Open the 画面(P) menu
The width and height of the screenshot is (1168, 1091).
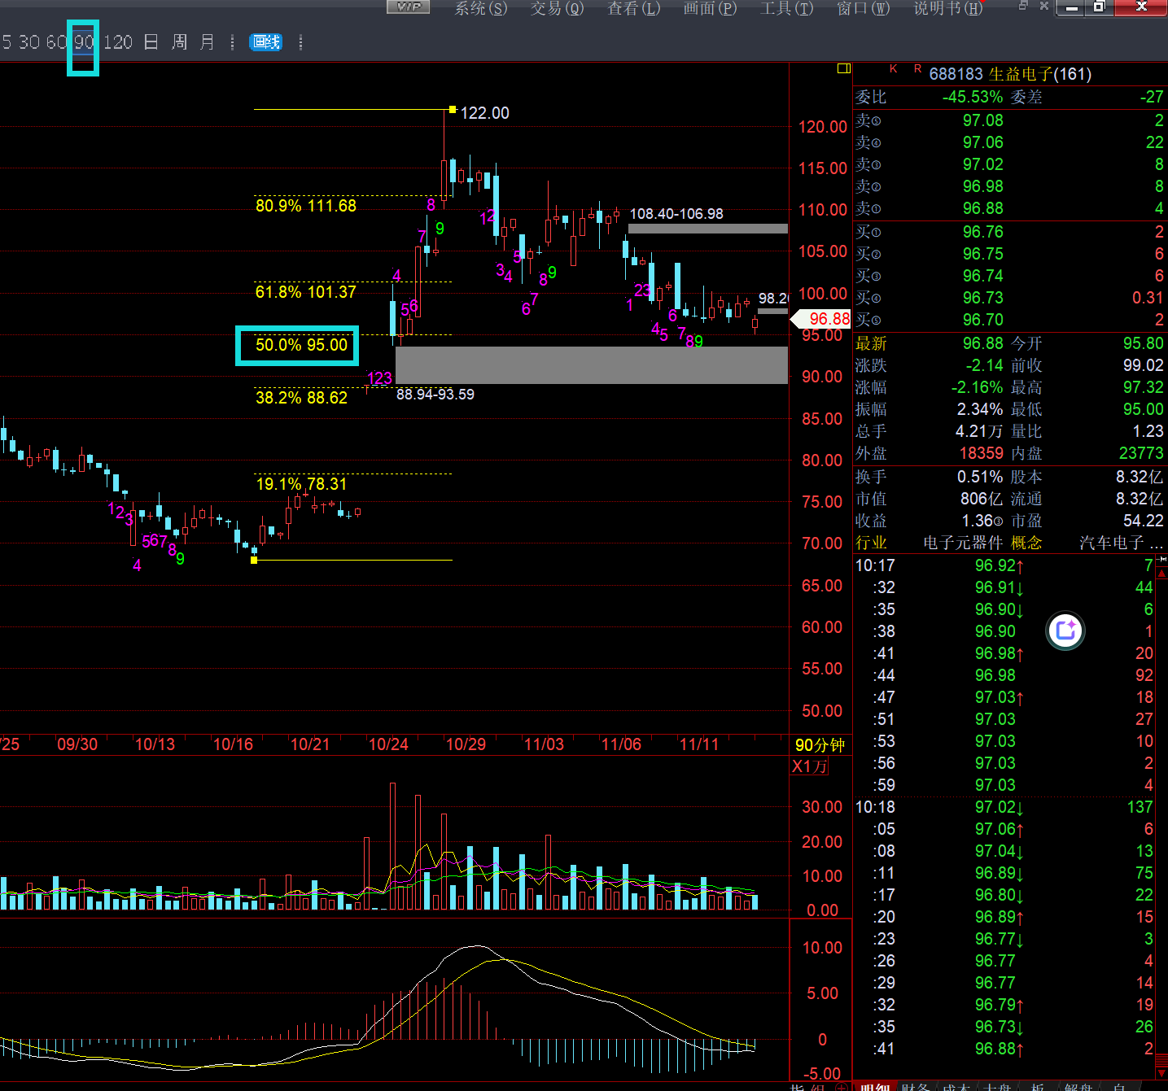coord(710,8)
